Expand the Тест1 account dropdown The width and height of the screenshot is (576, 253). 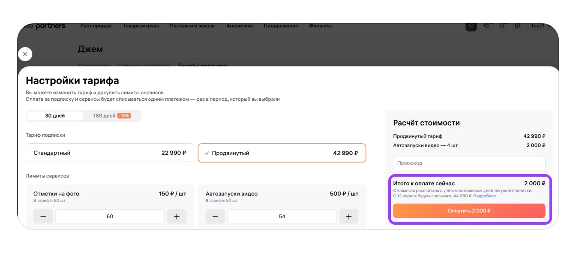tap(540, 26)
